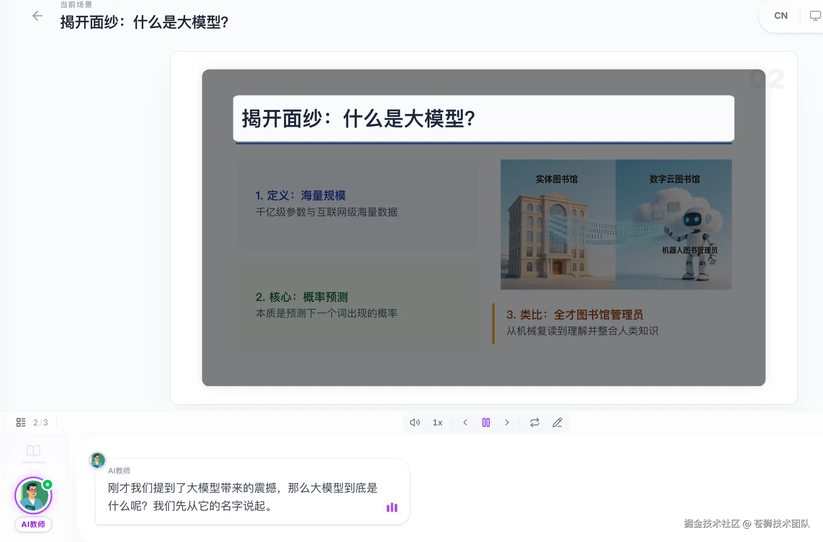
Task: Open the slide outline list icon
Action: 21,422
